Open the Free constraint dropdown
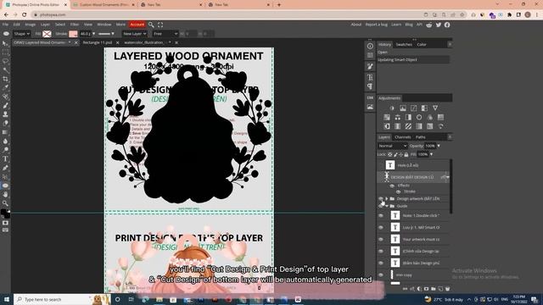 [x=165, y=34]
